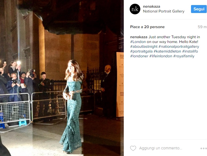The image size is (207, 156).
Task: Open the #aboutlastnight hashtag
Action: (x=144, y=47)
